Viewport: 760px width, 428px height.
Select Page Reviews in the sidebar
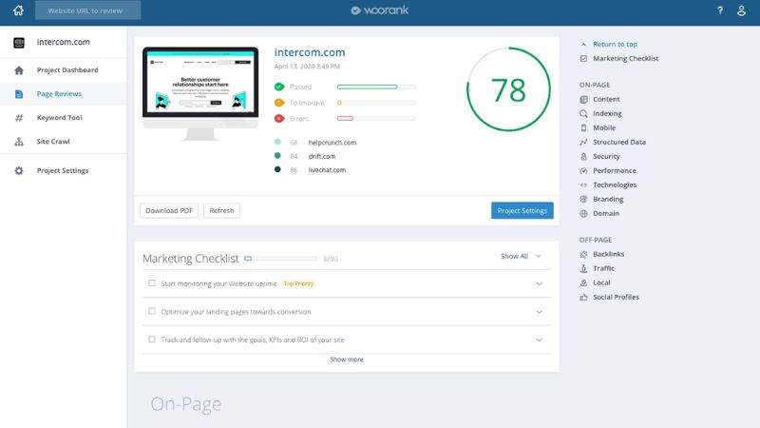(59, 94)
